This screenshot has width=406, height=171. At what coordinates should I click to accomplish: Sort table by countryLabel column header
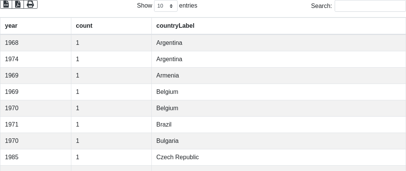tap(175, 26)
